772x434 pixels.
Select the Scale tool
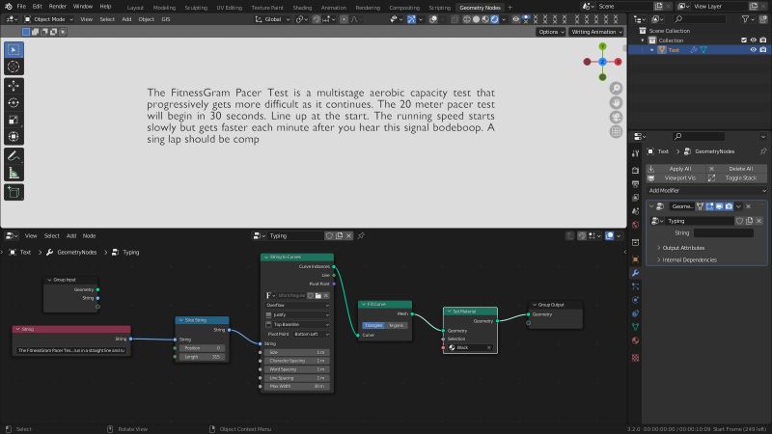(x=14, y=120)
